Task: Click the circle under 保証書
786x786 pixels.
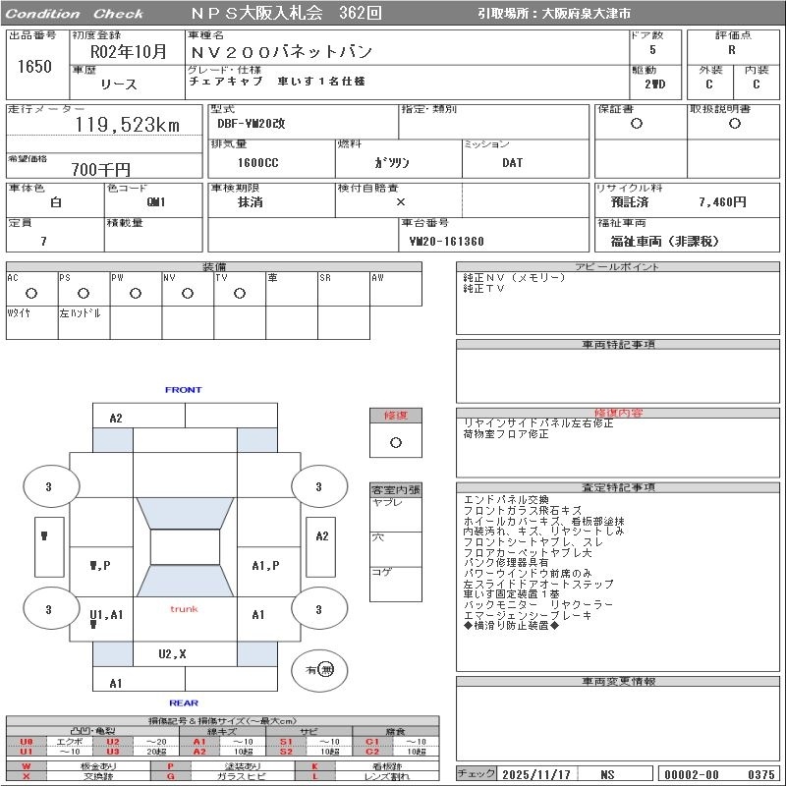Action: tap(637, 124)
